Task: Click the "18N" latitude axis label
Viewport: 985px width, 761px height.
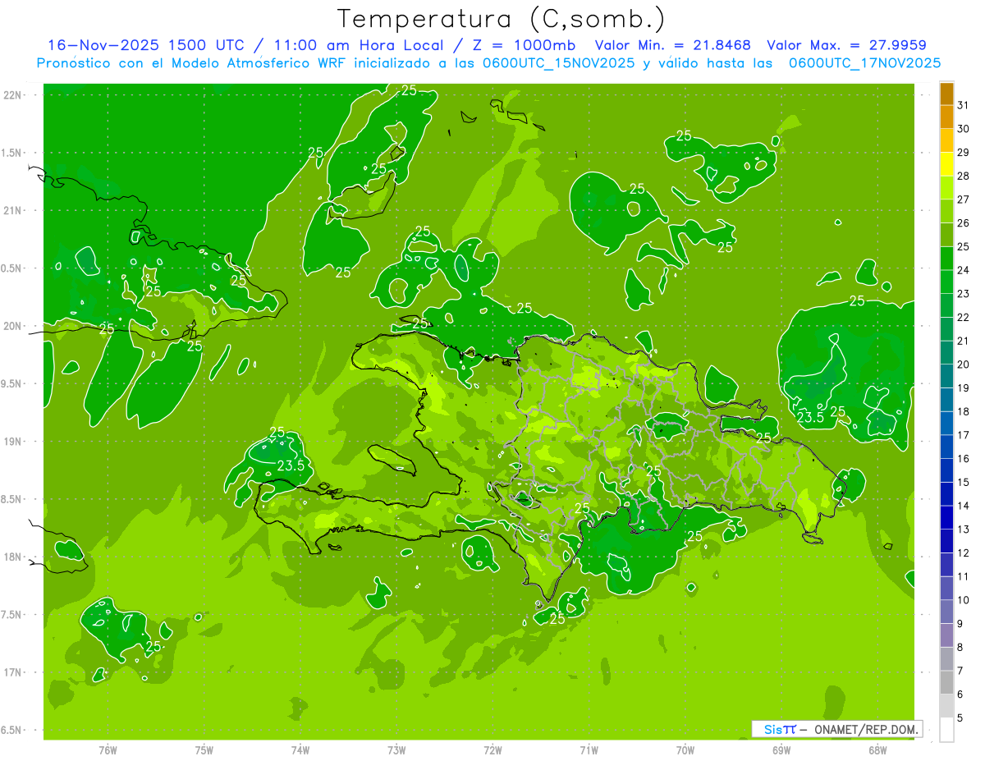Action: pos(13,557)
